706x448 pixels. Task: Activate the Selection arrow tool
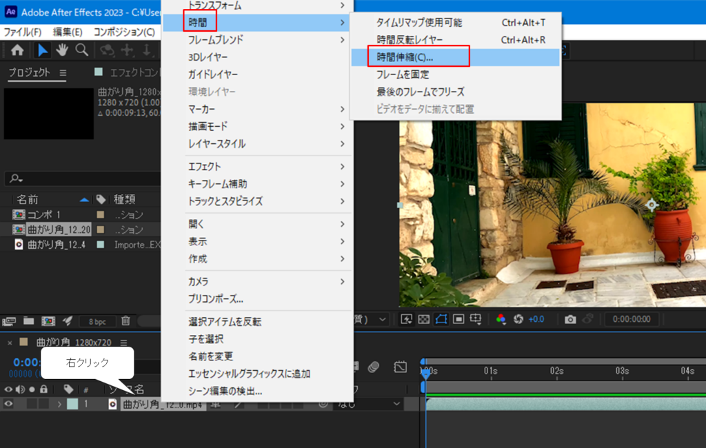tap(43, 50)
